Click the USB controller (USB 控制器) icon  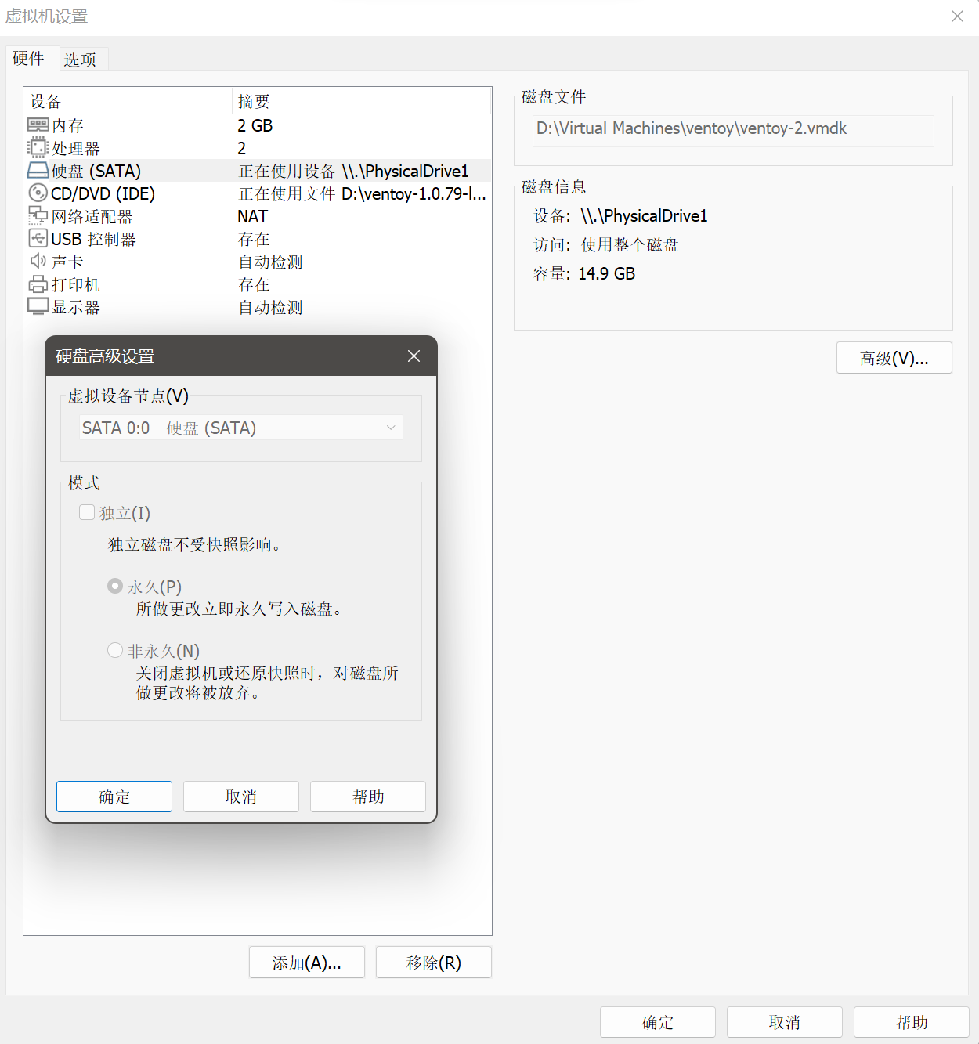pos(38,239)
